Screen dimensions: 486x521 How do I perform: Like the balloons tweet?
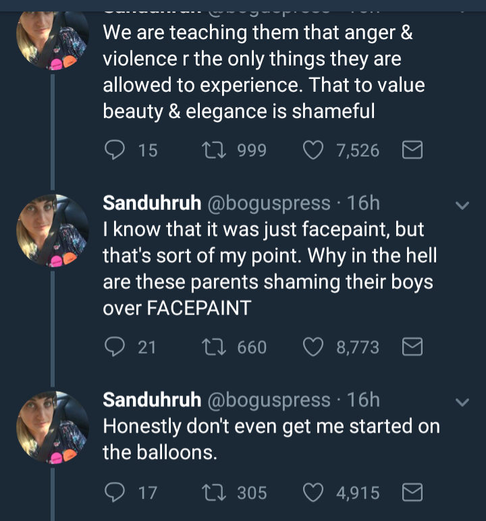pyautogui.click(x=313, y=493)
